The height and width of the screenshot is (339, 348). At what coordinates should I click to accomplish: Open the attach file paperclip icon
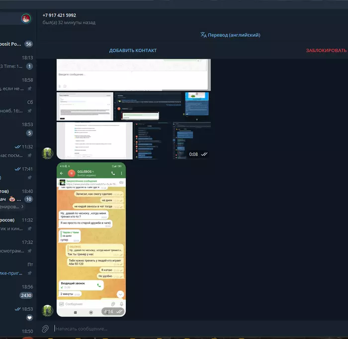pos(45,329)
